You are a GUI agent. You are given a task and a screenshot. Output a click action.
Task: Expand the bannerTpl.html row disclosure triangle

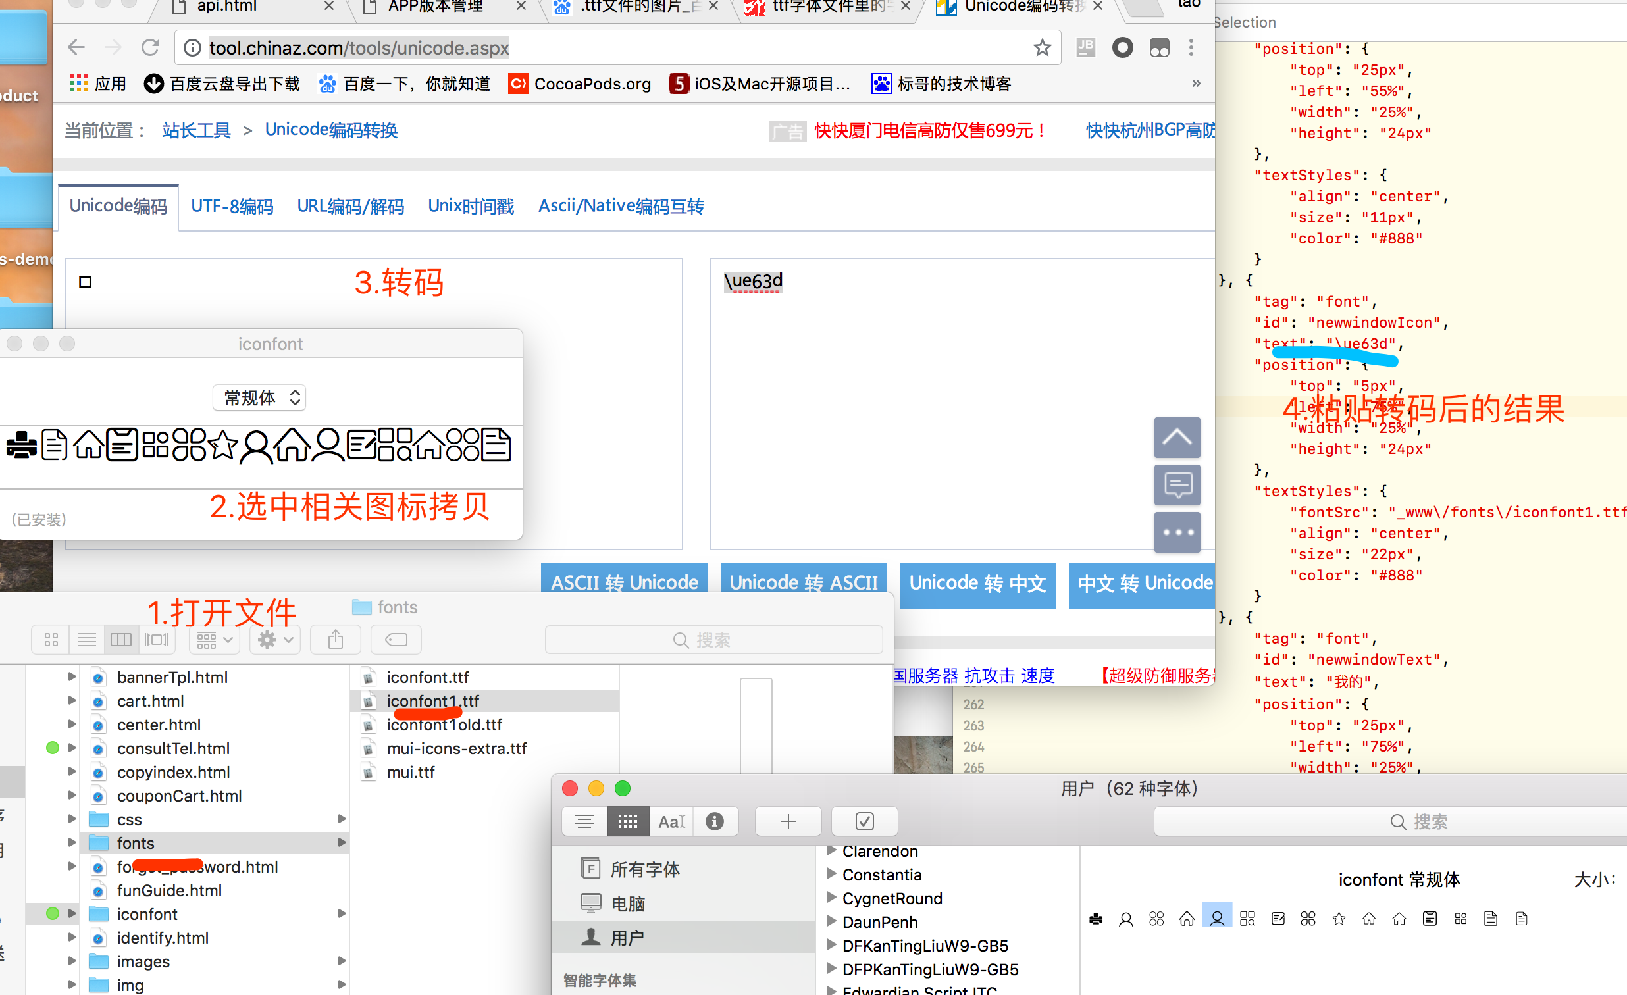(72, 676)
